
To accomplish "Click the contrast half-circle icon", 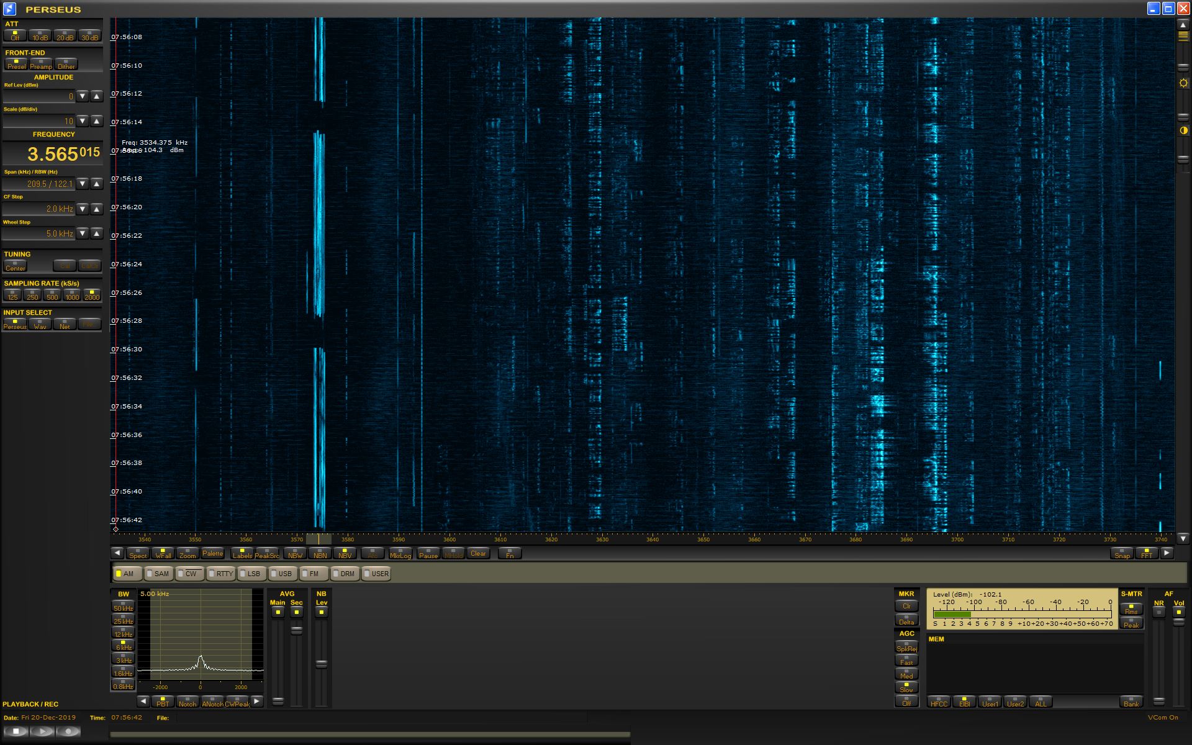I will coord(1183,130).
